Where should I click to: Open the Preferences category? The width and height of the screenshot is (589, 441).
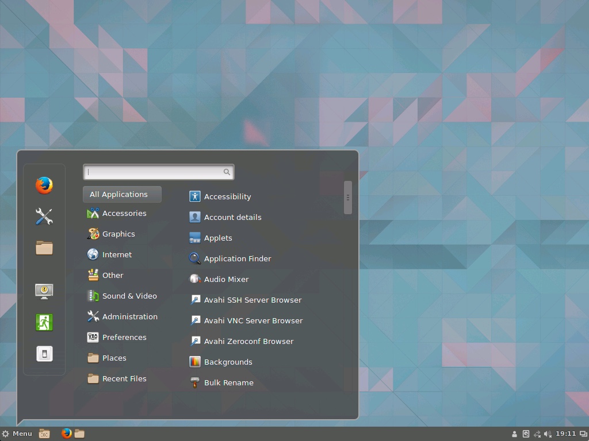point(124,337)
